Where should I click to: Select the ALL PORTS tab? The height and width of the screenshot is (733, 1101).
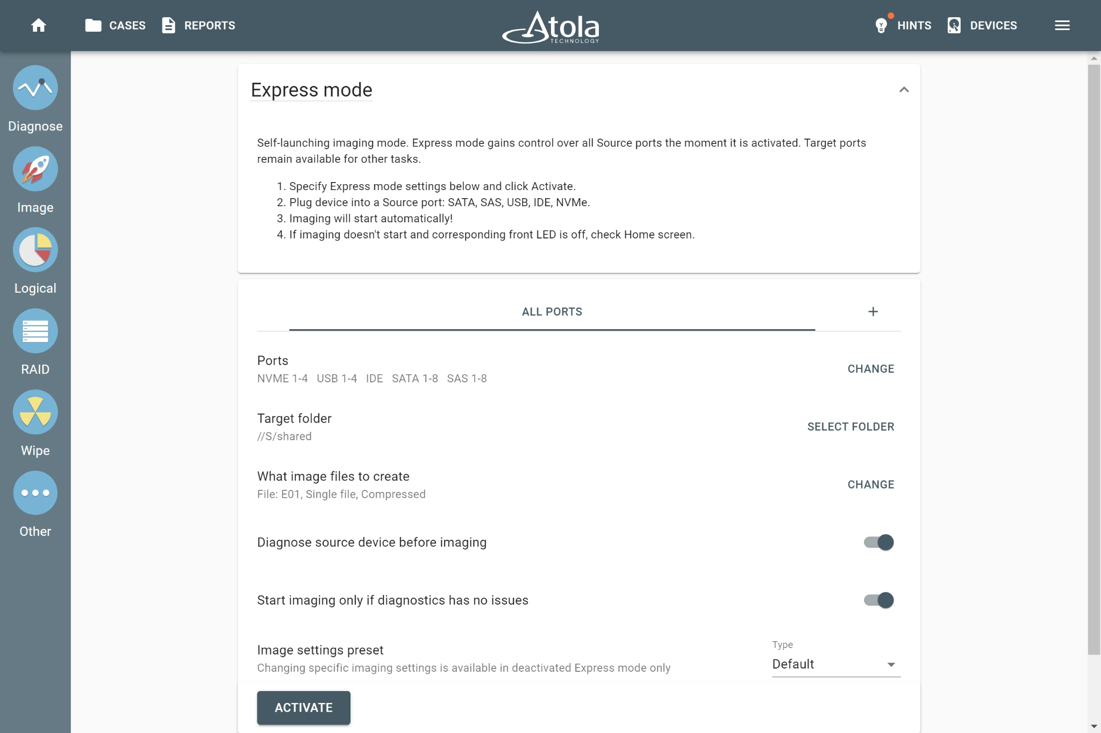tap(552, 312)
